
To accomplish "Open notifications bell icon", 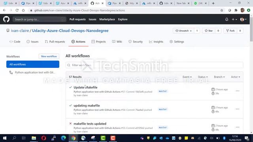I will [x=227, y=19].
